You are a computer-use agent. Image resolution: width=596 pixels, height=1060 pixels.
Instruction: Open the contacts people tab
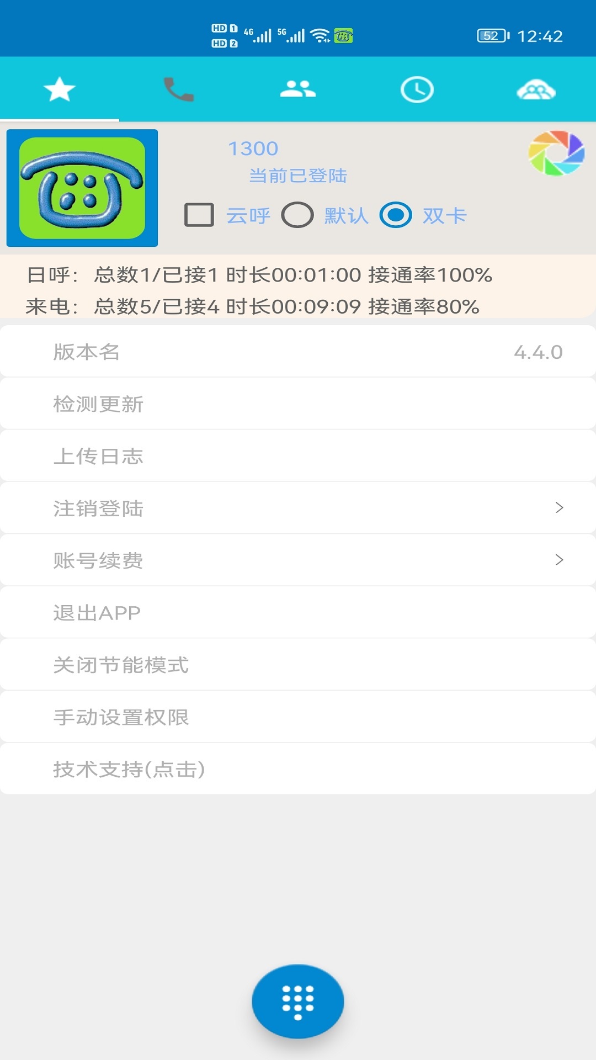[297, 89]
